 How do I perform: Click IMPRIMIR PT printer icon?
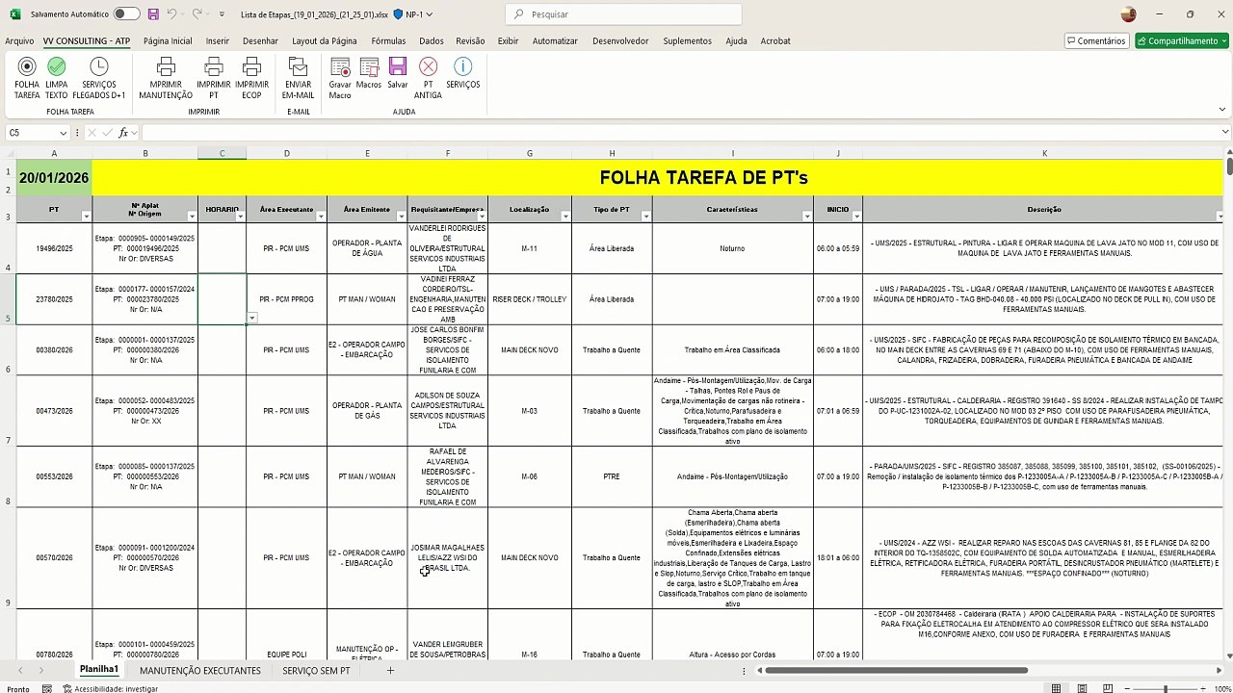click(x=214, y=66)
